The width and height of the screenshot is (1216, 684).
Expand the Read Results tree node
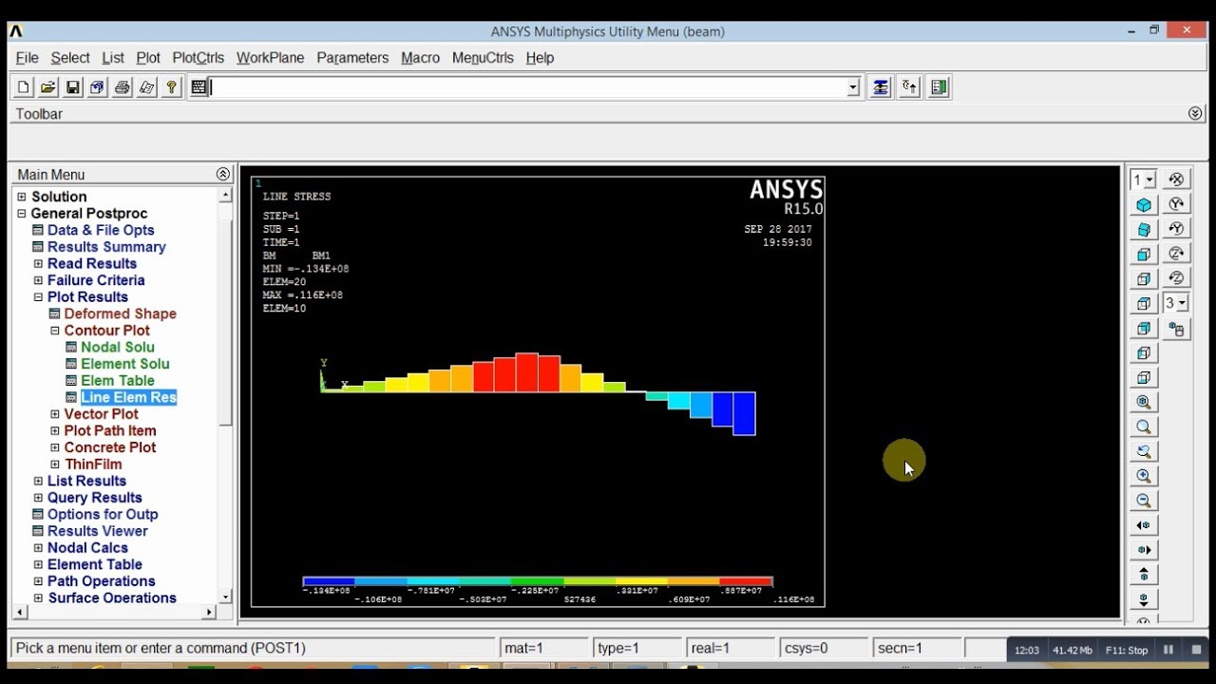[38, 264]
